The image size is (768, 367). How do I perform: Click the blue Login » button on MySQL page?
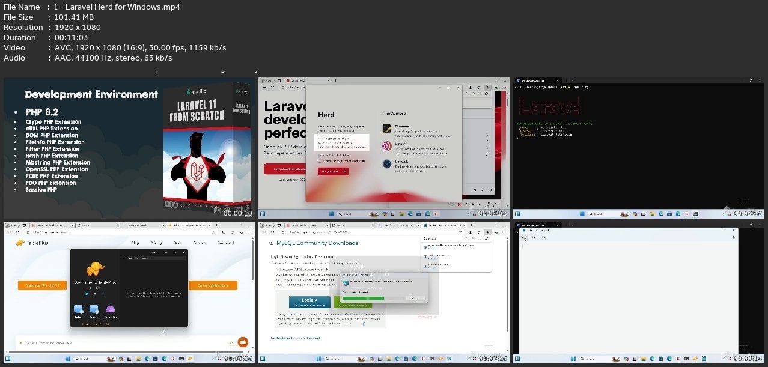(309, 302)
